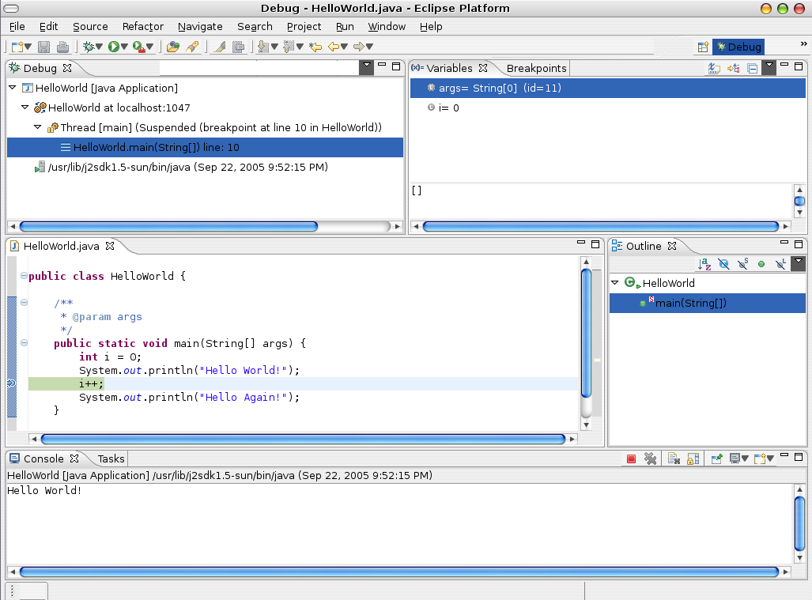Toggle Scroll Lock in the Console
This screenshot has height=600, width=812.
pos(693,458)
